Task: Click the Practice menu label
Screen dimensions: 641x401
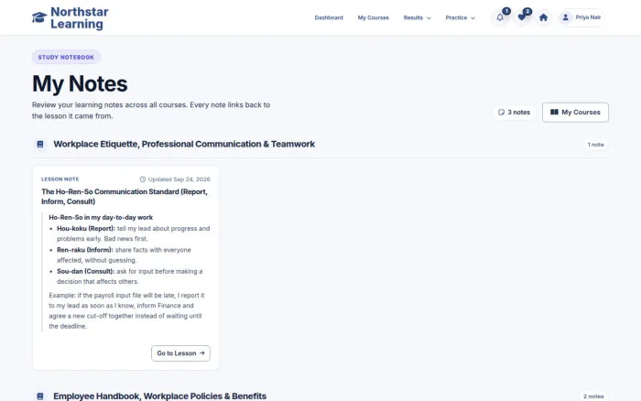Action: (x=456, y=17)
